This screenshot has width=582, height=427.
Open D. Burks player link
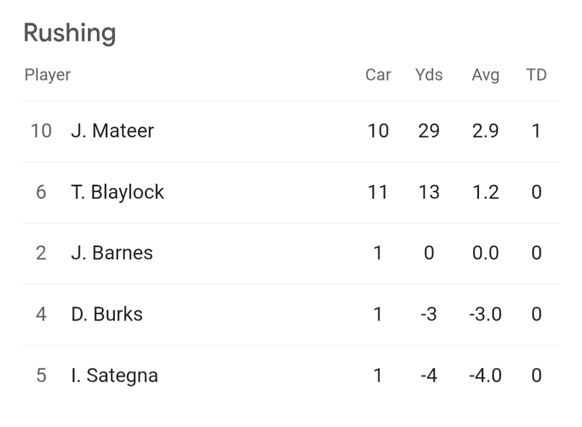click(x=107, y=314)
